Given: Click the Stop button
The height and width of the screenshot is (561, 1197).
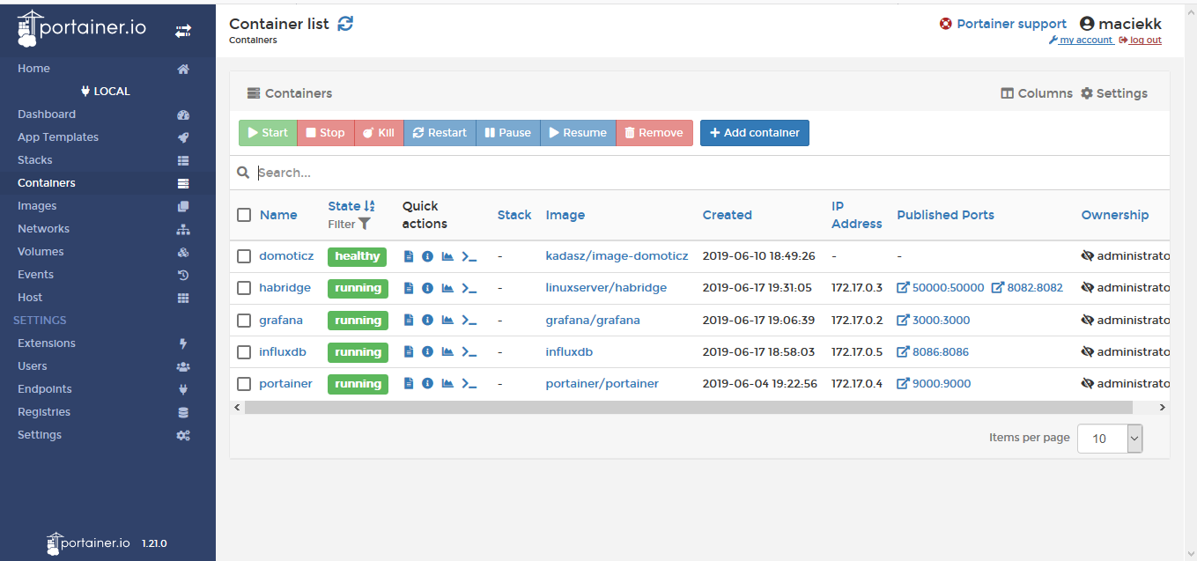Looking at the screenshot, I should [x=326, y=133].
